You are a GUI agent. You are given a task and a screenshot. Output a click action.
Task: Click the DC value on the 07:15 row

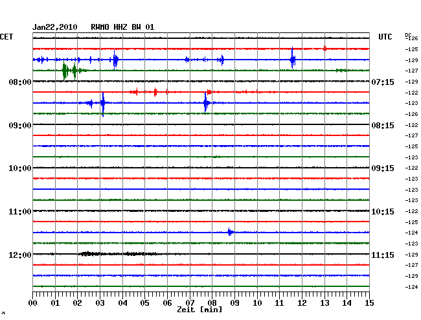pyautogui.click(x=411, y=82)
